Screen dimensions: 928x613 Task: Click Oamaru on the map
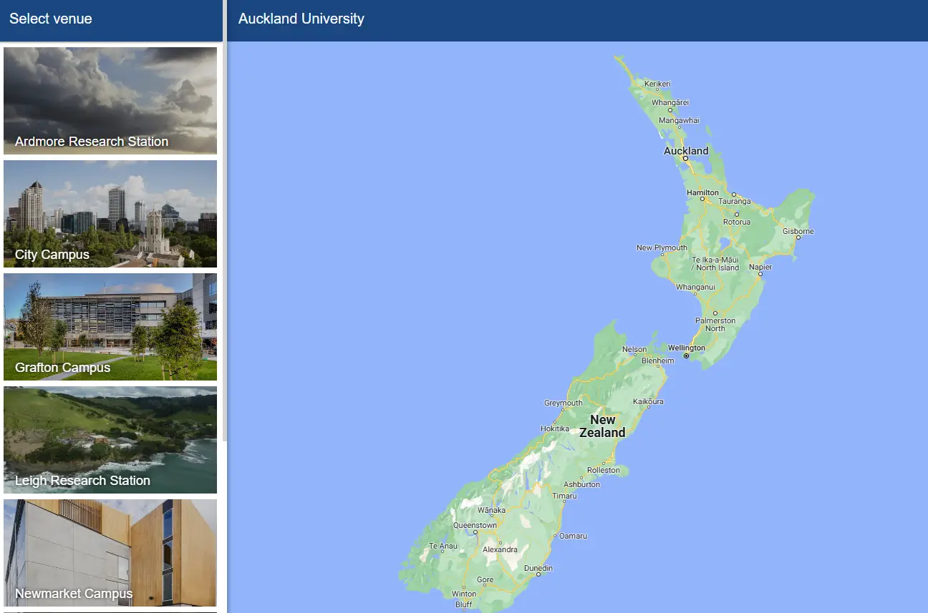click(x=573, y=536)
